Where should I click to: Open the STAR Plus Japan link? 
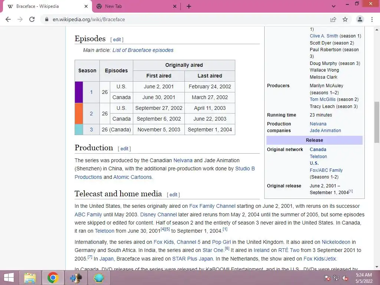click(193, 259)
